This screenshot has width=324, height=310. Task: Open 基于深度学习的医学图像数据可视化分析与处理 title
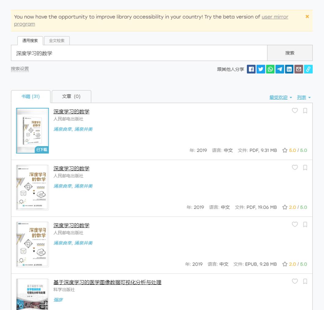tap(107, 282)
